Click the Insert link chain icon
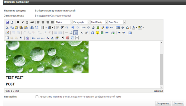The width and height of the screenshot is (186, 106). tap(84, 27)
